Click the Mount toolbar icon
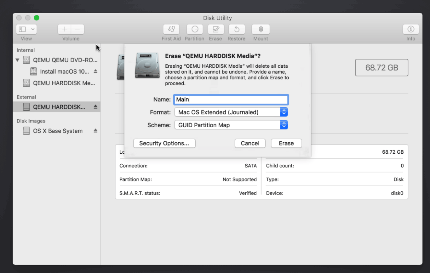 (x=261, y=29)
